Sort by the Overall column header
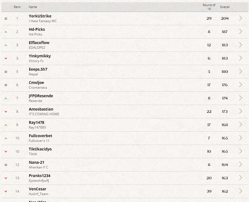 click(225, 7)
